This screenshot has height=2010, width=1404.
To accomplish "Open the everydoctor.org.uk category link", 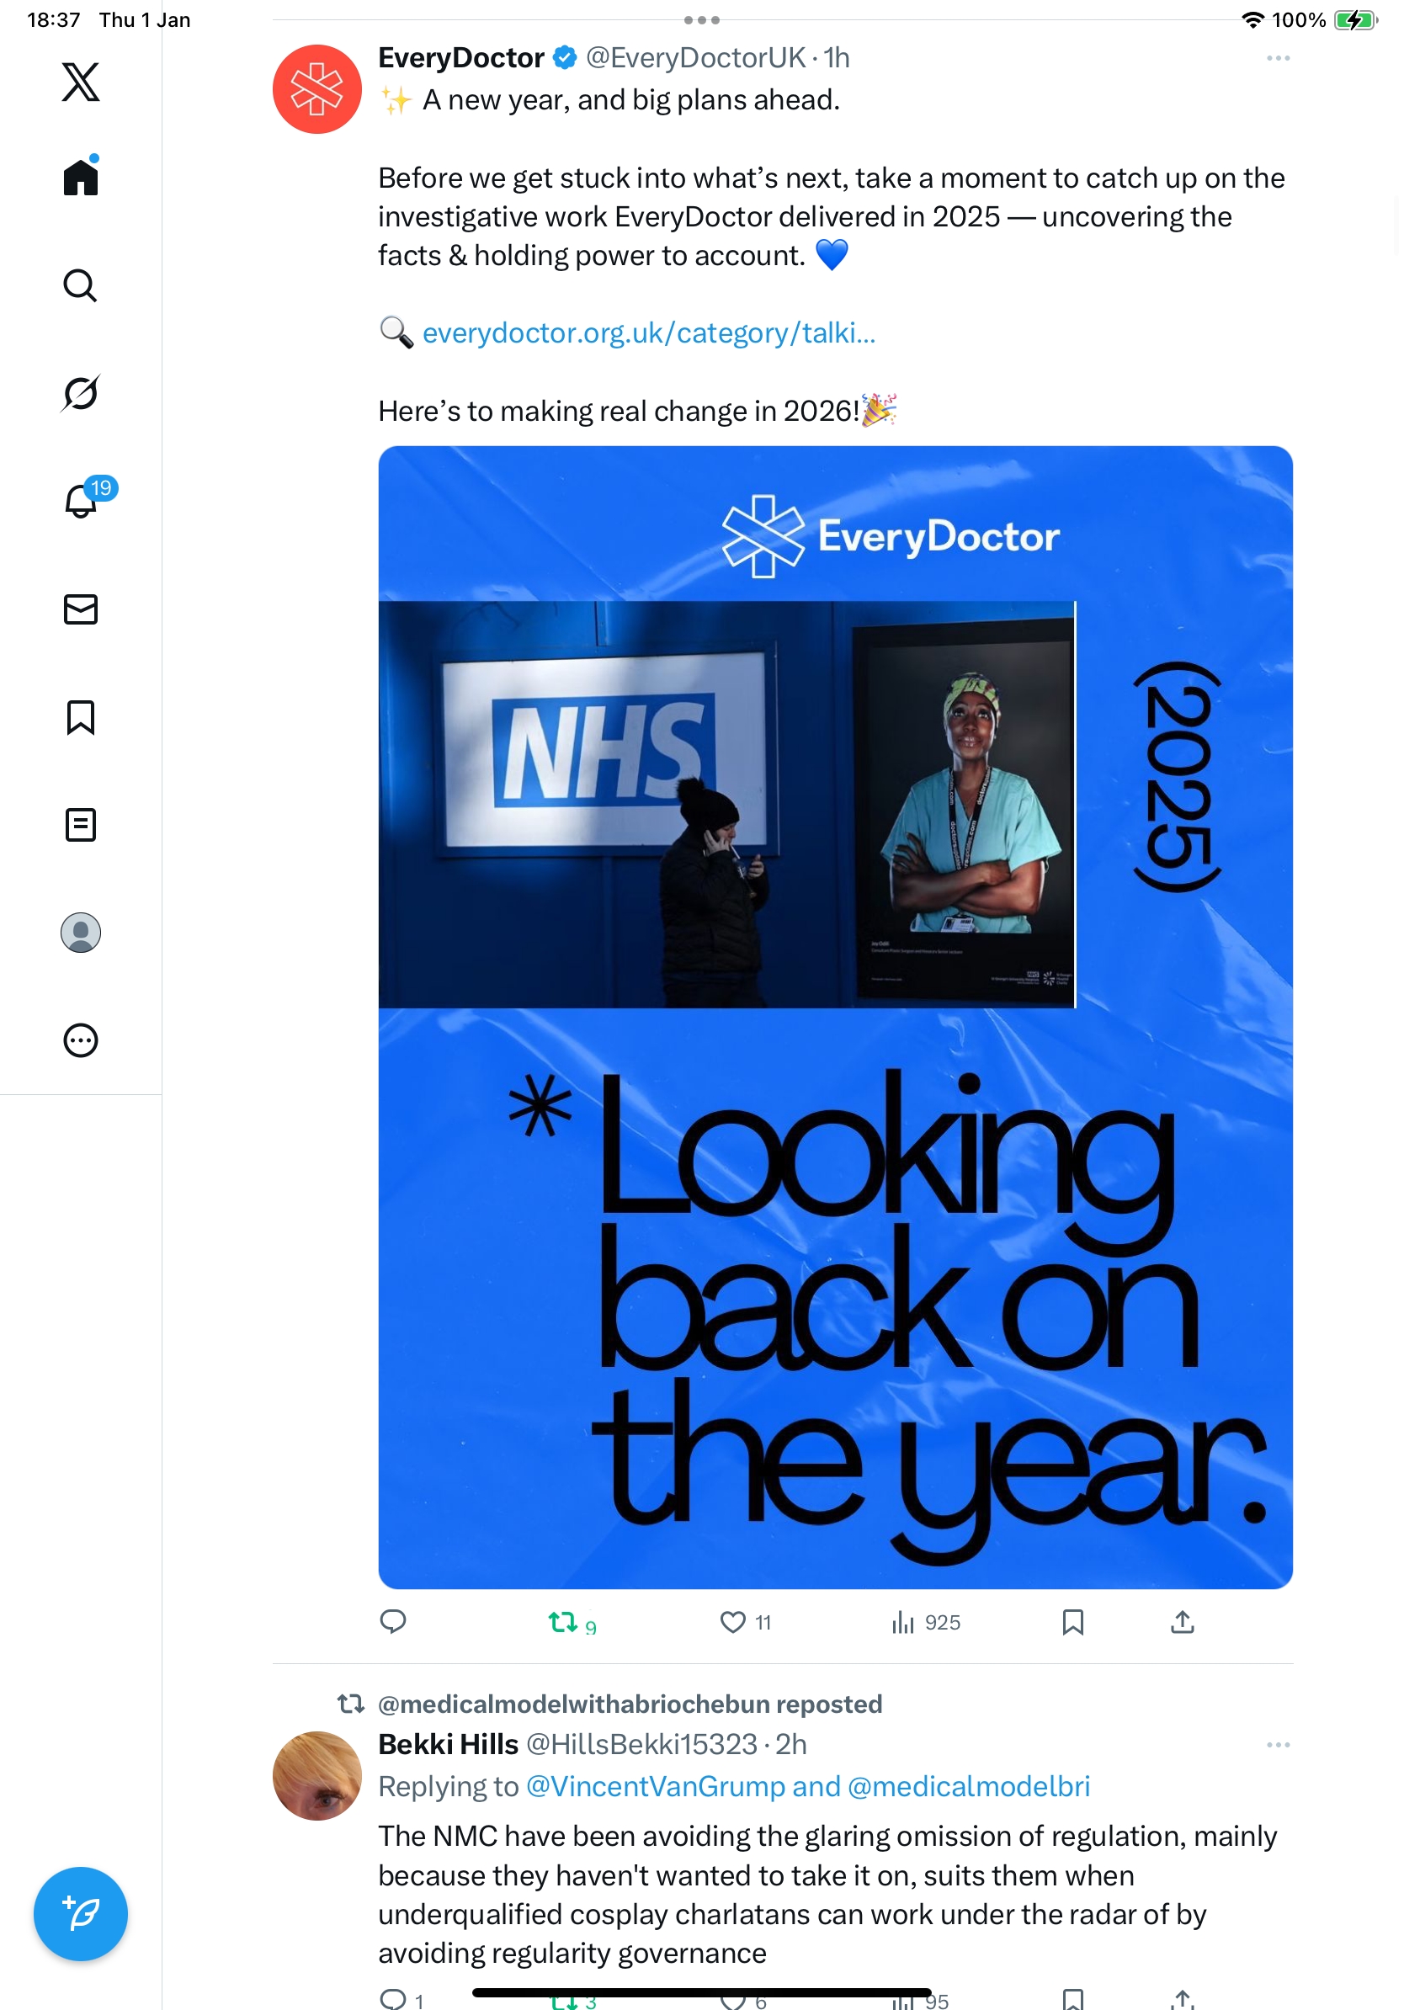I will pos(649,332).
